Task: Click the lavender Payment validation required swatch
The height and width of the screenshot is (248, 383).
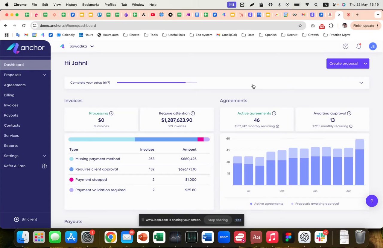Action: click(x=71, y=190)
